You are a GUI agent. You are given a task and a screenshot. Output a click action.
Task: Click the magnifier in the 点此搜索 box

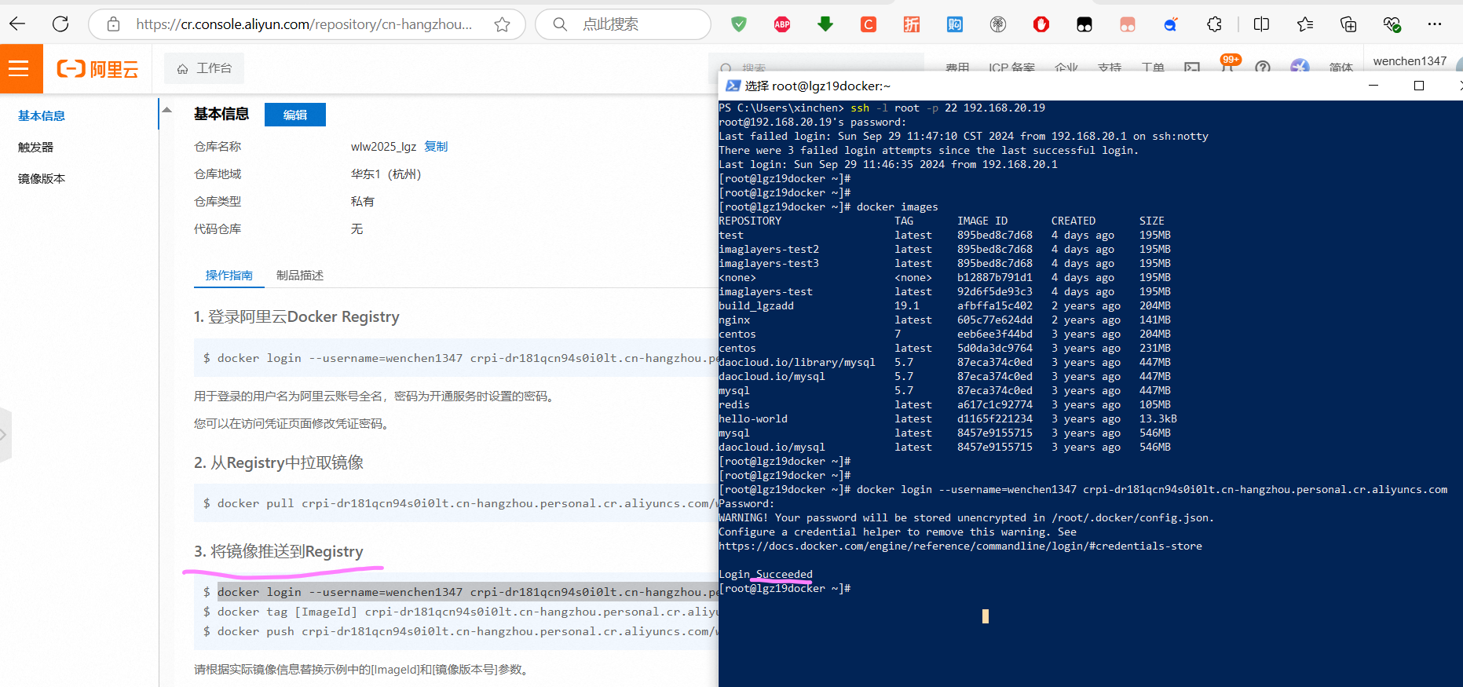(560, 24)
